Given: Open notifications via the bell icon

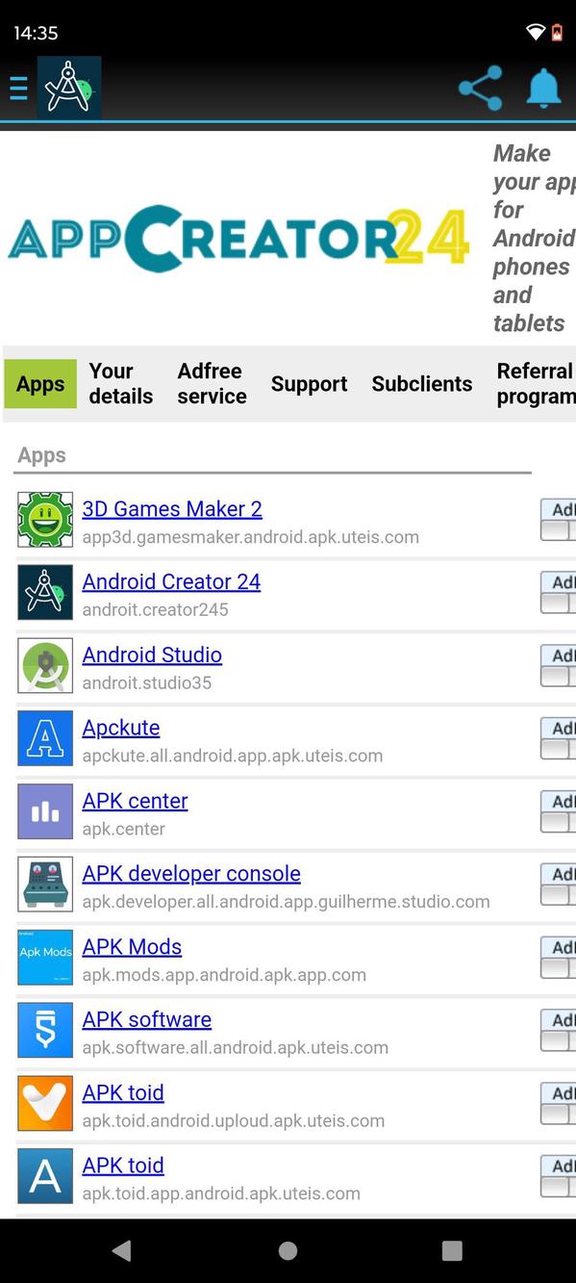Looking at the screenshot, I should [541, 88].
